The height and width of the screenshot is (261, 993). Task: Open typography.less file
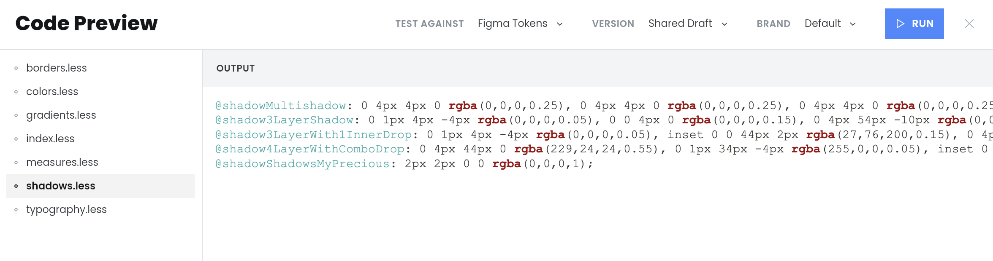pos(66,209)
